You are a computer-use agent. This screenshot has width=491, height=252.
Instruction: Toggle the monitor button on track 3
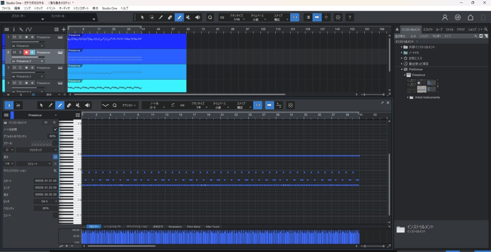pos(32,67)
